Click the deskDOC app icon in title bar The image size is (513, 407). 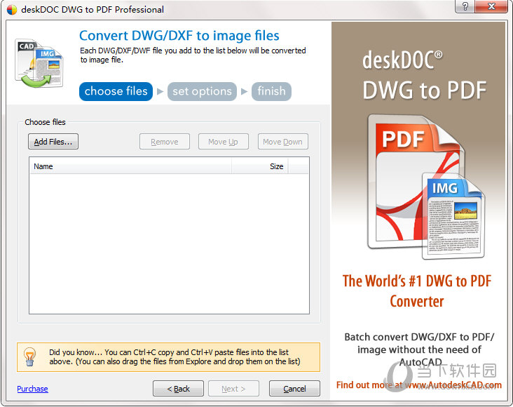12,10
